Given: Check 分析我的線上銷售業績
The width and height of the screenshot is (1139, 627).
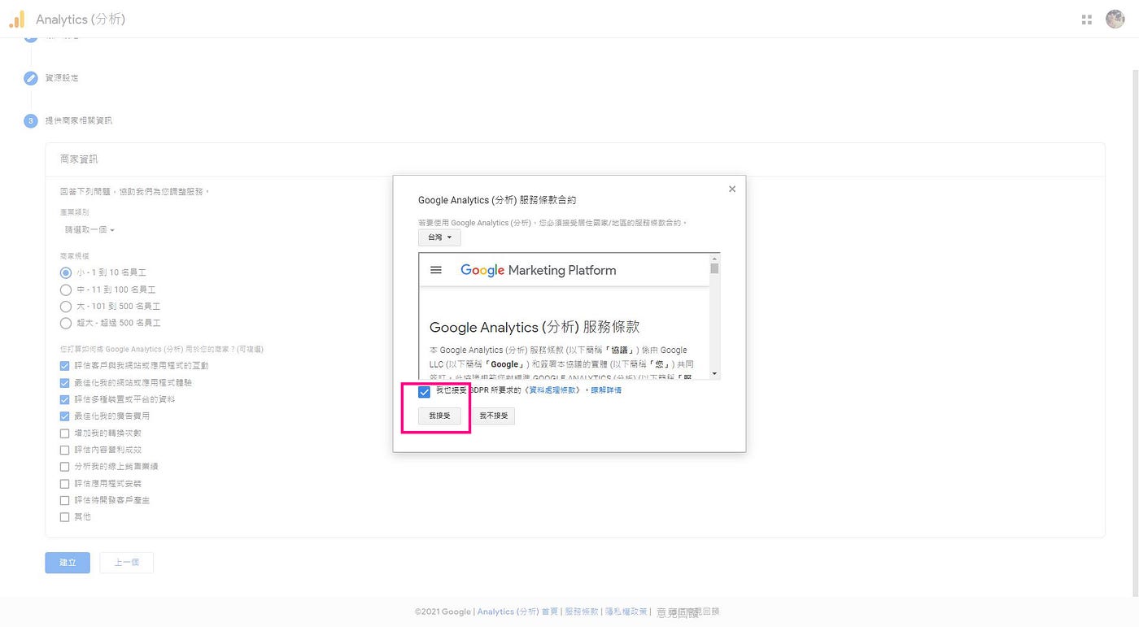Looking at the screenshot, I should (65, 467).
